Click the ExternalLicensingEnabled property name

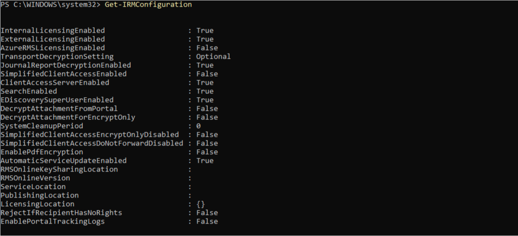tap(53, 39)
